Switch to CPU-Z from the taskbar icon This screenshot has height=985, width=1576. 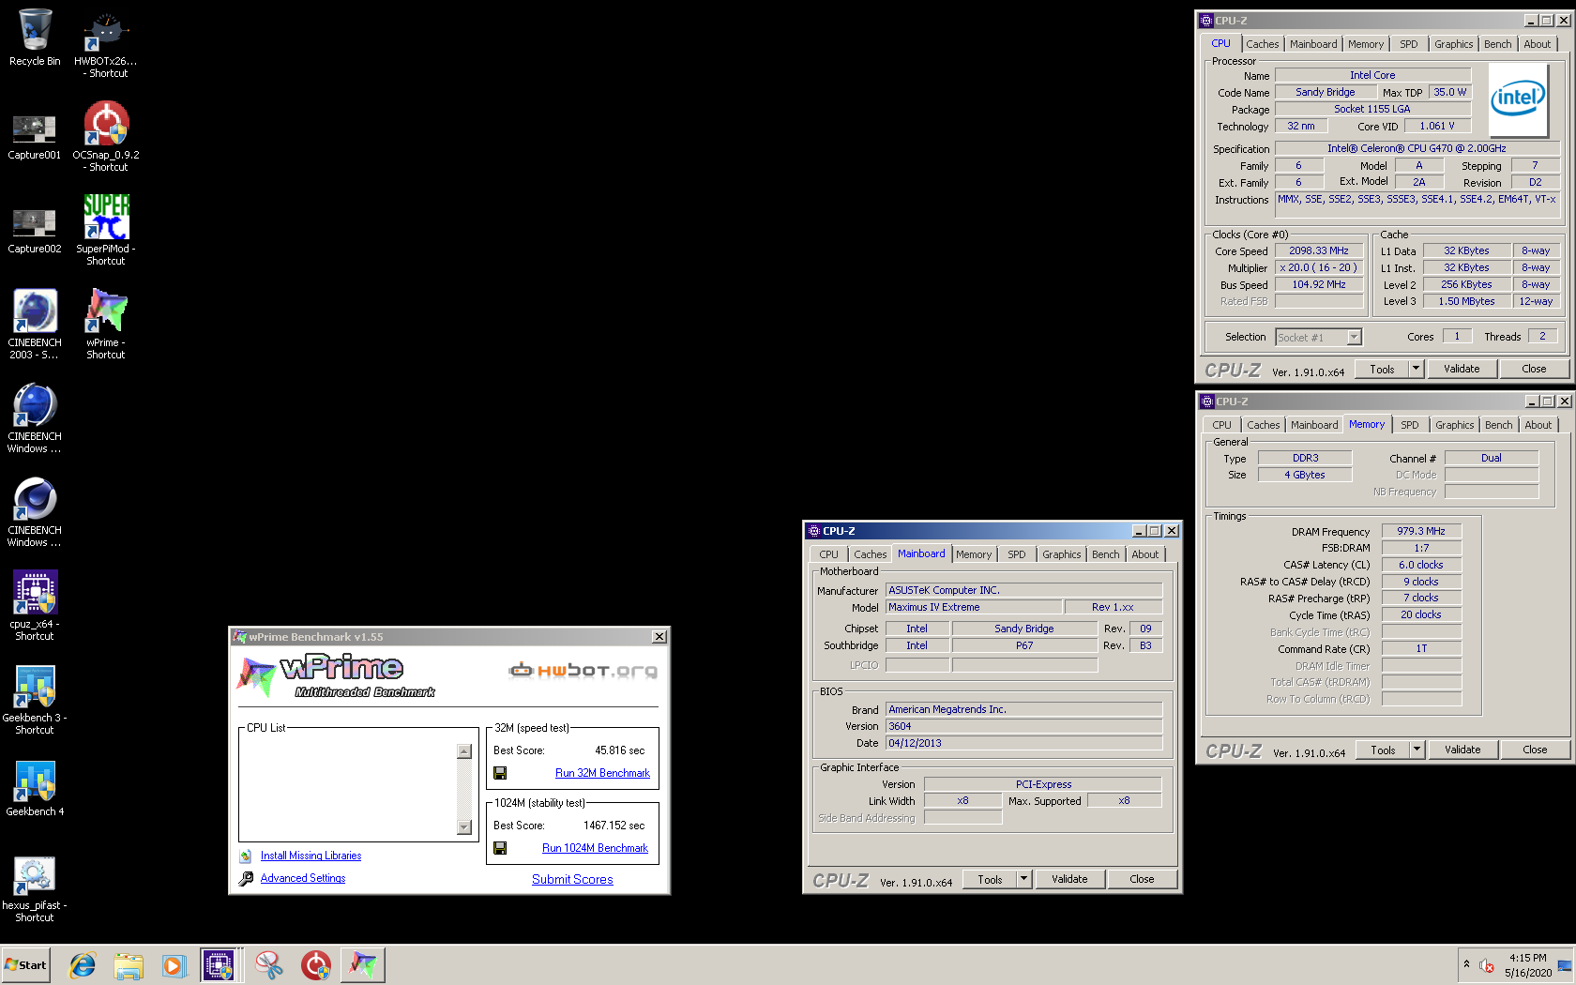tap(219, 964)
